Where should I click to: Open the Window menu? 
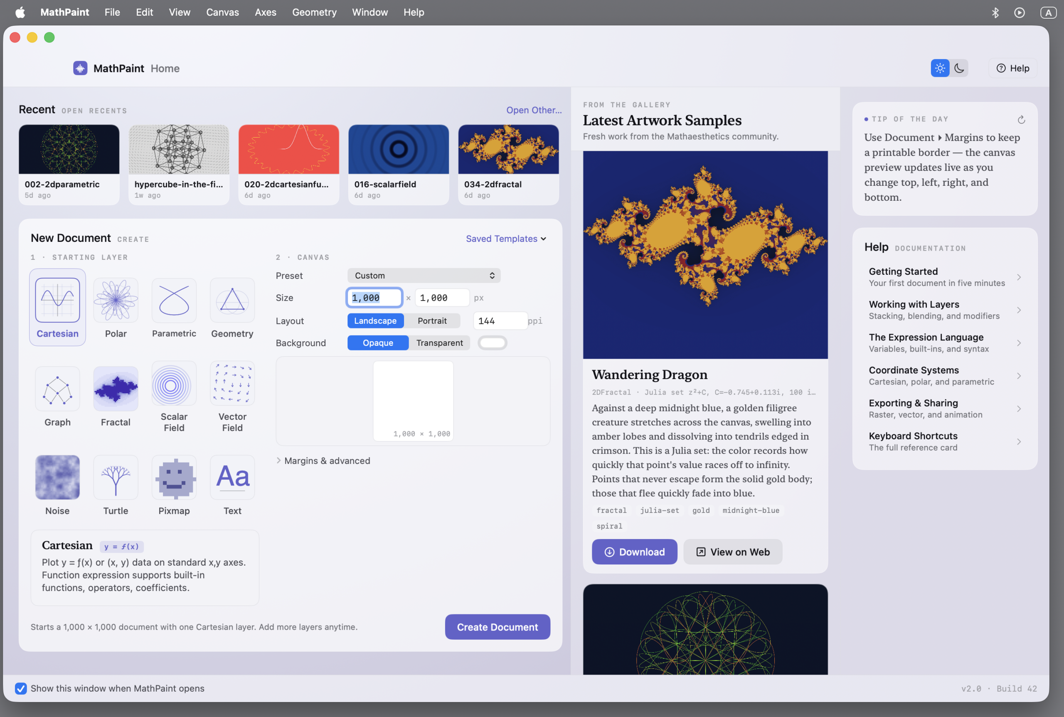(369, 12)
